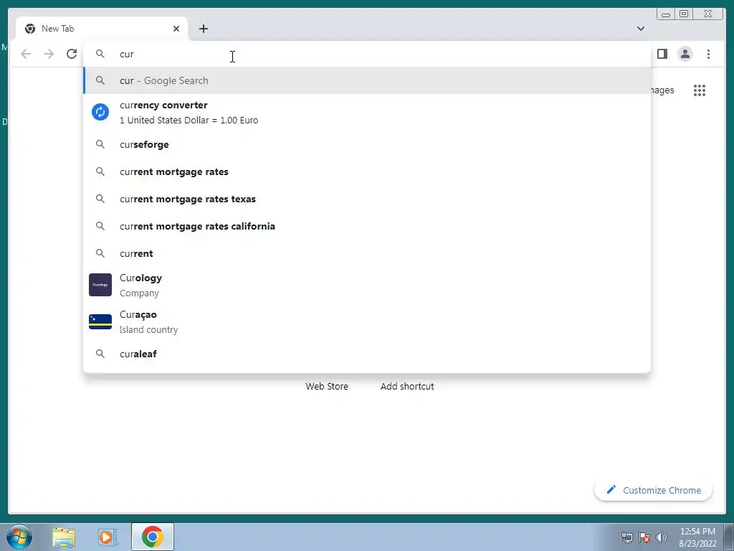The width and height of the screenshot is (734, 551).
Task: Click the network tray icon
Action: 626,537
